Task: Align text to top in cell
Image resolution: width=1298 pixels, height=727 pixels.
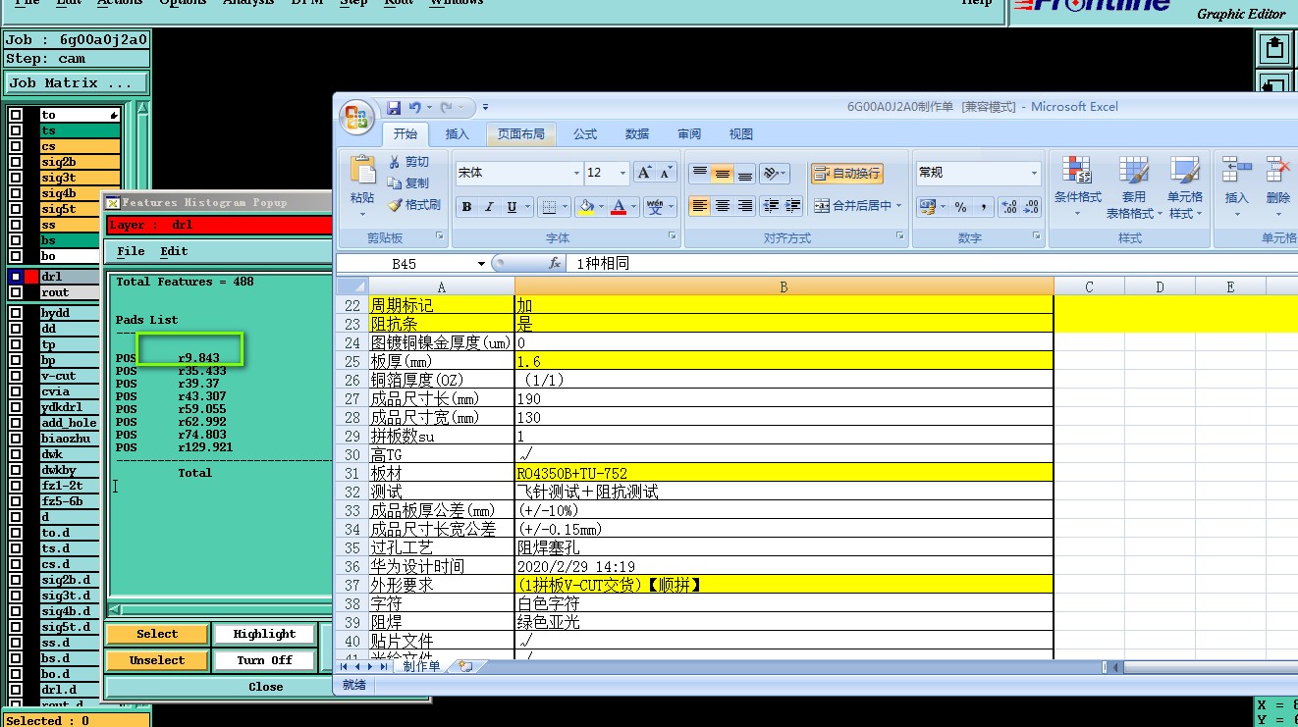Action: coord(699,174)
